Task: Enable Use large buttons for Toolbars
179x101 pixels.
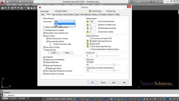Action: [x=44, y=30]
